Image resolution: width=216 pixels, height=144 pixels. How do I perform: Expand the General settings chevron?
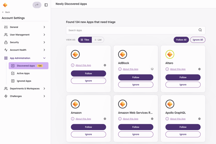coord(44,27)
